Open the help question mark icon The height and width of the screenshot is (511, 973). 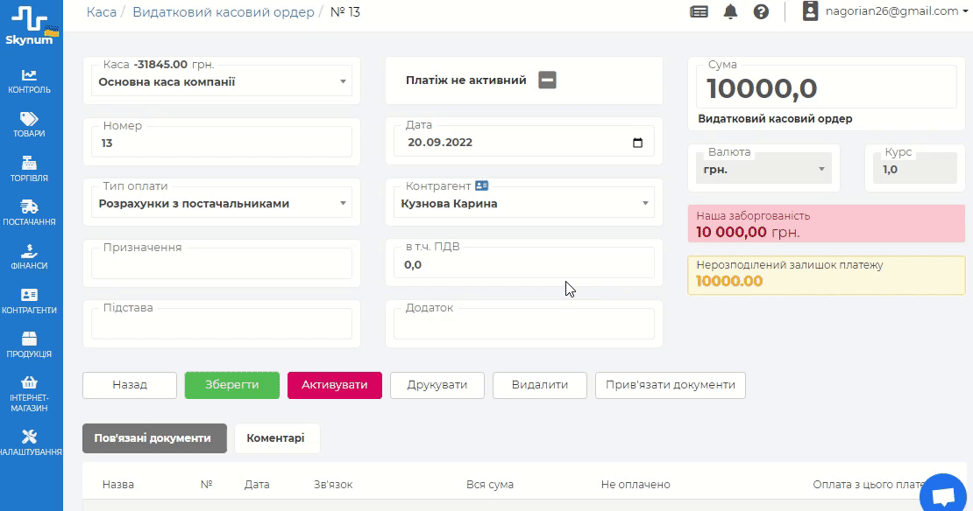click(x=761, y=11)
